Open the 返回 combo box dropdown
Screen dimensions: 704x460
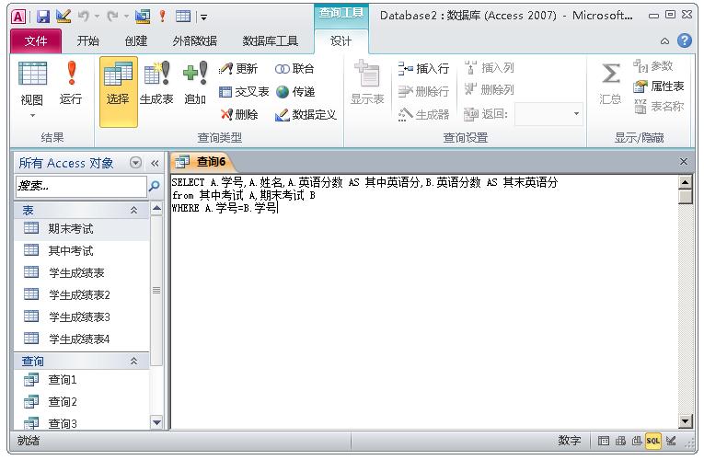(576, 114)
